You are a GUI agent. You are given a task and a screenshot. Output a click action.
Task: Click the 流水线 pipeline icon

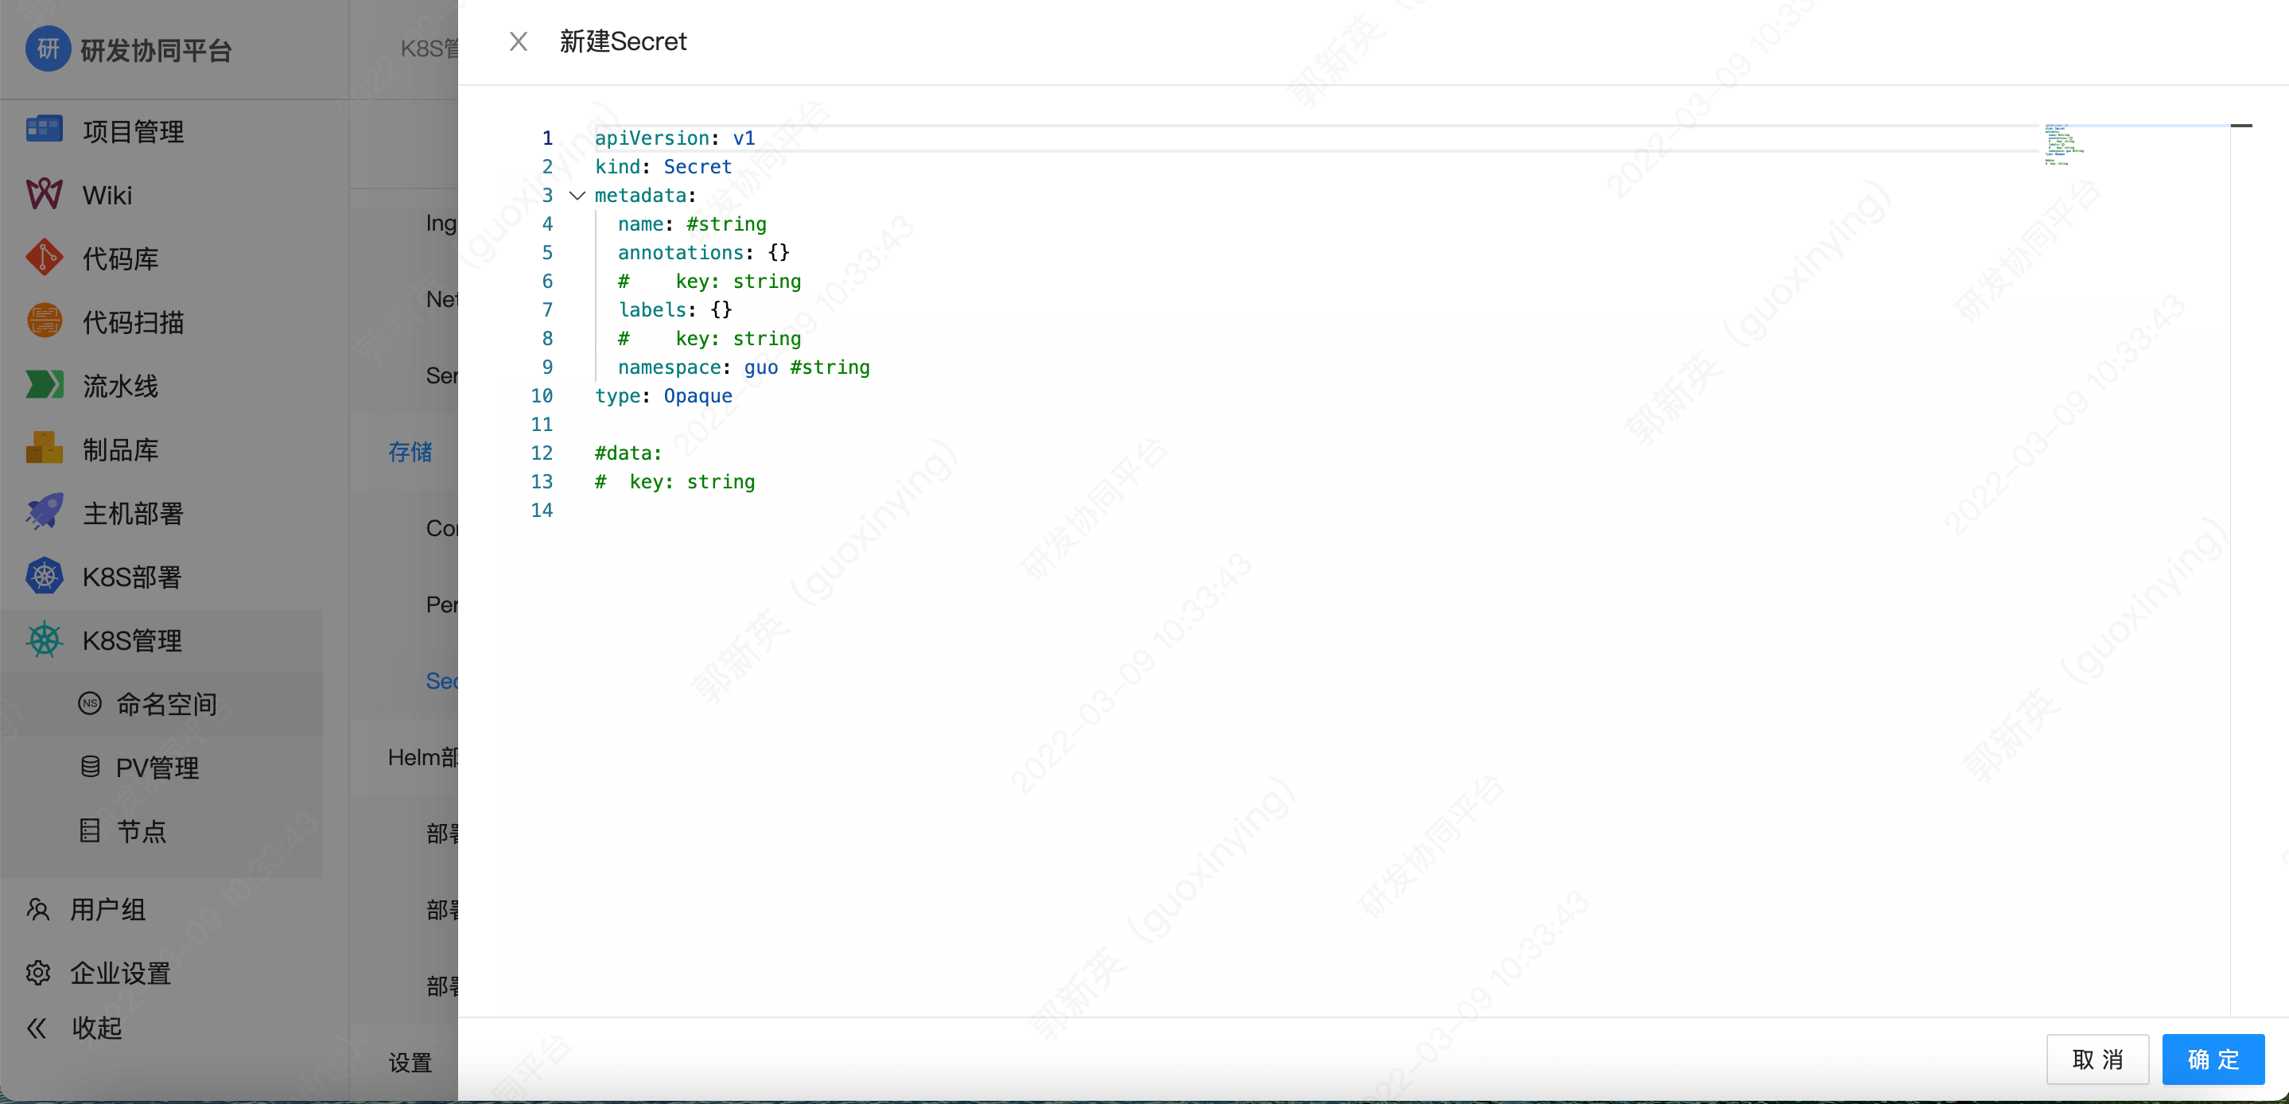44,385
